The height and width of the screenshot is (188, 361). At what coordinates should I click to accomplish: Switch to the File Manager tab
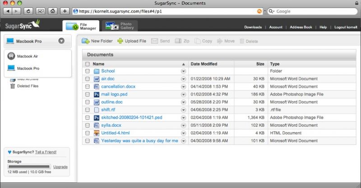tap(81, 26)
